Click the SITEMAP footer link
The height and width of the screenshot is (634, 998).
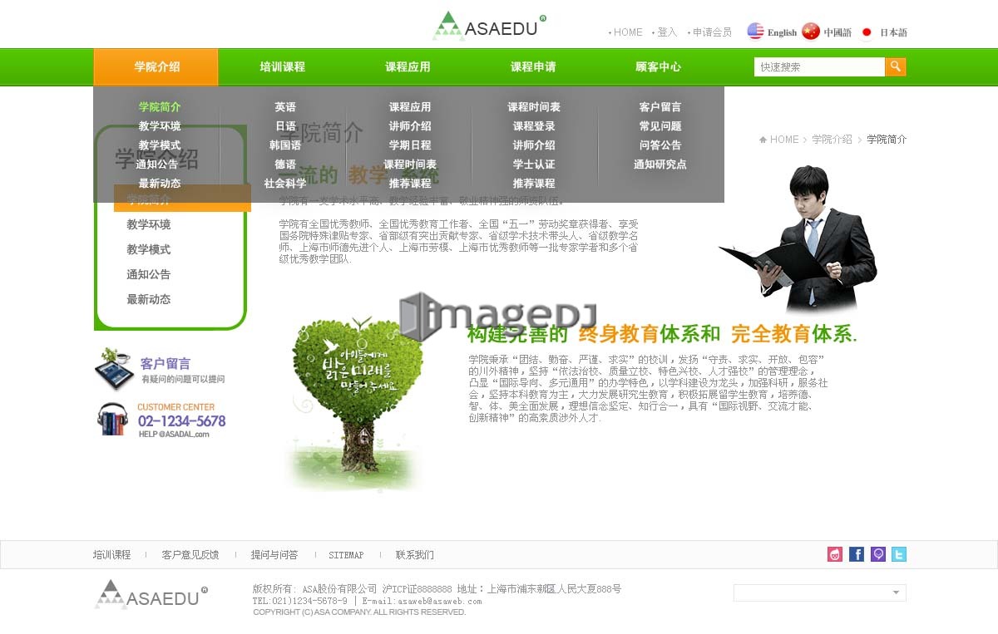346,555
